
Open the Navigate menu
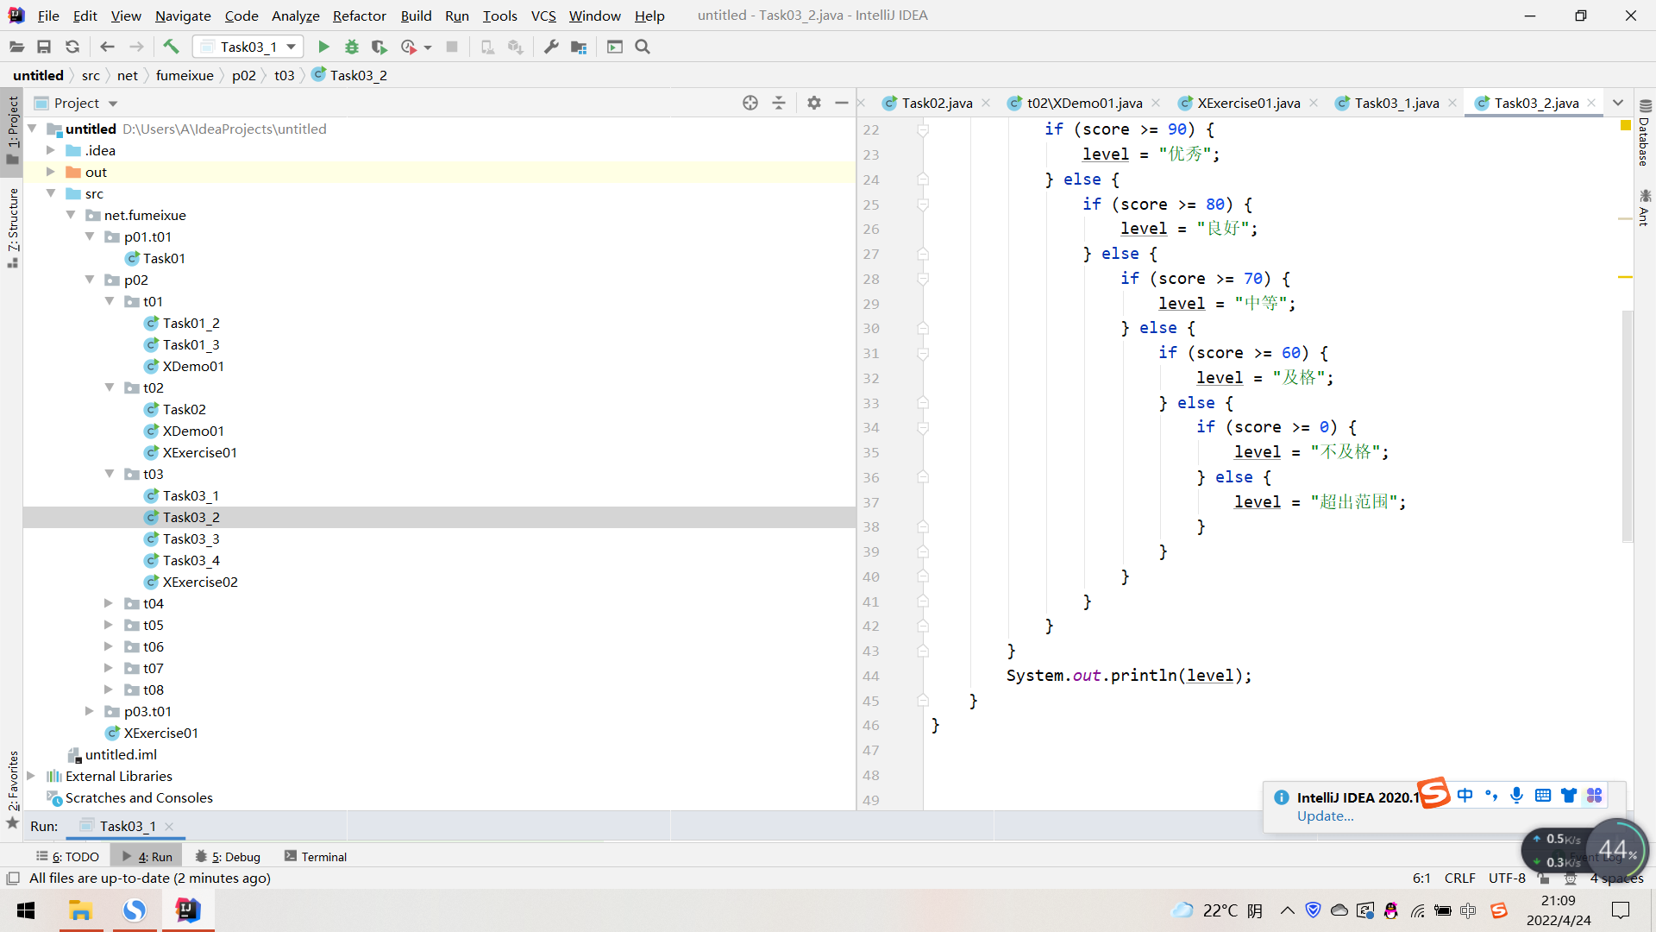(x=183, y=16)
